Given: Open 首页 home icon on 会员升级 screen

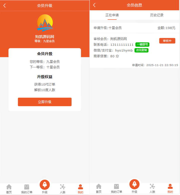Looking at the screenshot, I should pyautogui.click(x=9, y=187).
